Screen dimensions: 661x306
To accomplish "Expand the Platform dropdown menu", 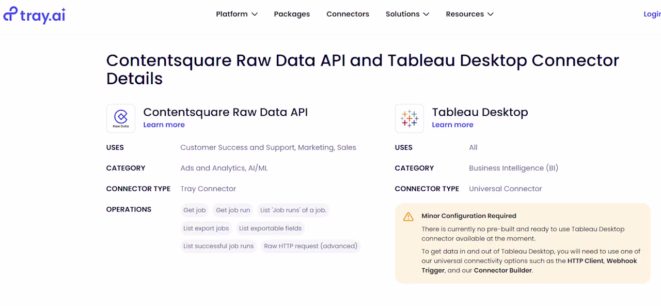I will pyautogui.click(x=237, y=14).
